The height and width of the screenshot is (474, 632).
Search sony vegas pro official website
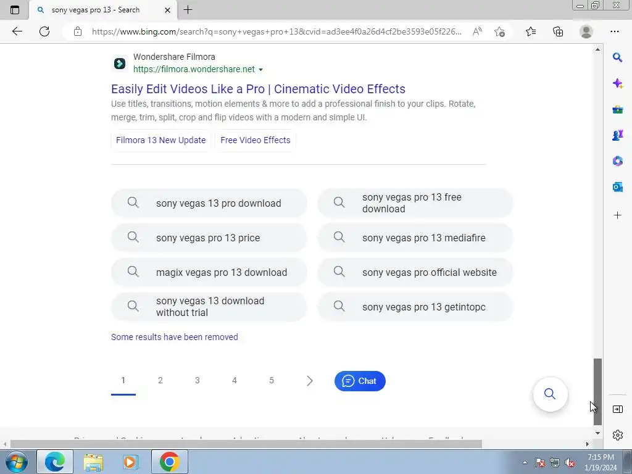point(415,272)
